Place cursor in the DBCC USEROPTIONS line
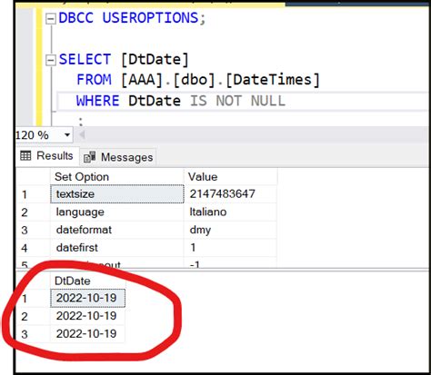The width and height of the screenshot is (431, 375). point(132,18)
